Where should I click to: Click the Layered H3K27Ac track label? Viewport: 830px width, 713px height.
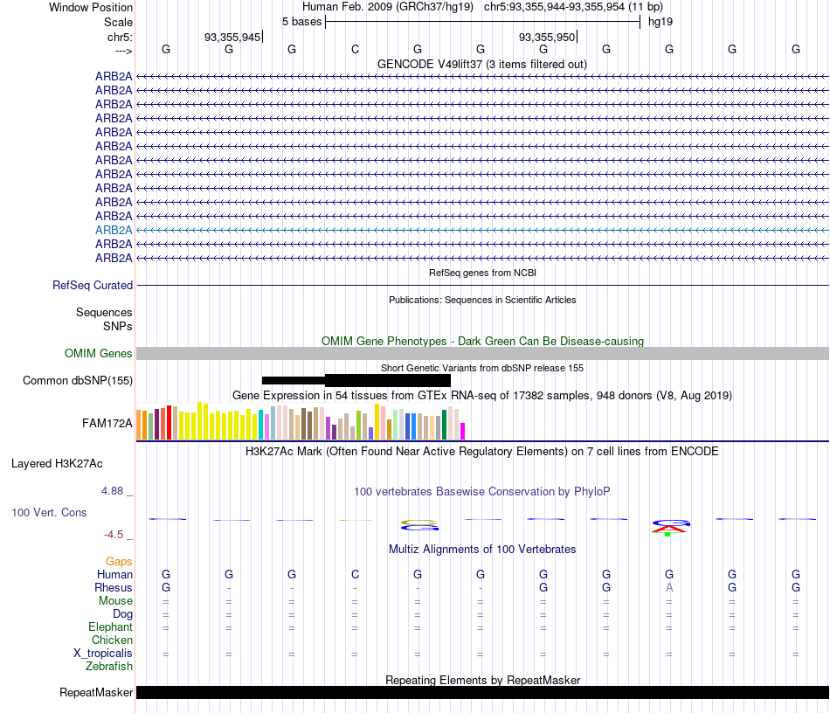(x=57, y=464)
